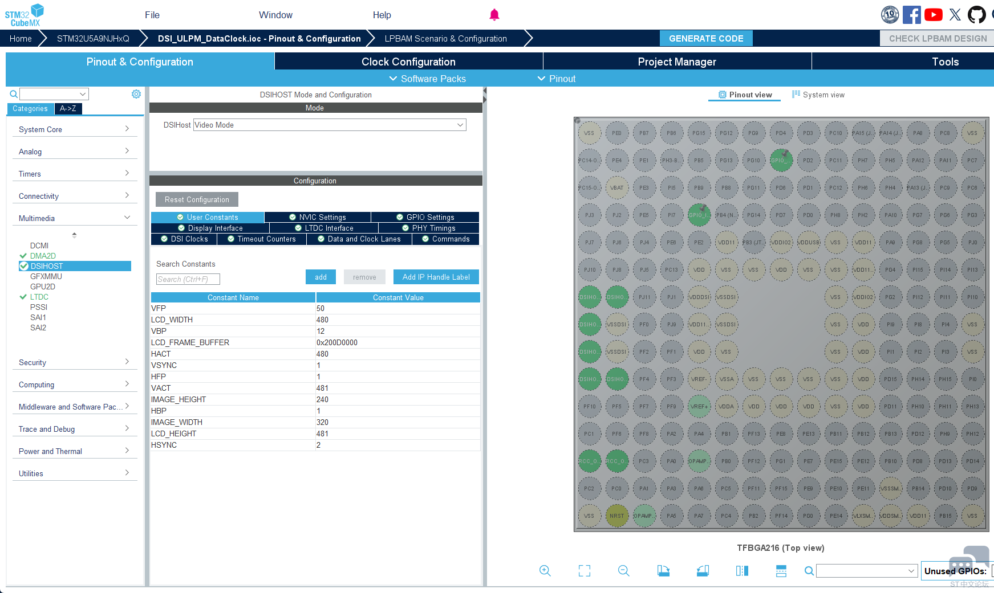Open the X social icon

click(x=955, y=15)
